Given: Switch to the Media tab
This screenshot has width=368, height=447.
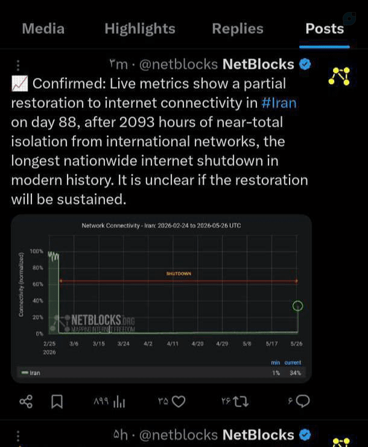Looking at the screenshot, I should 44,28.
